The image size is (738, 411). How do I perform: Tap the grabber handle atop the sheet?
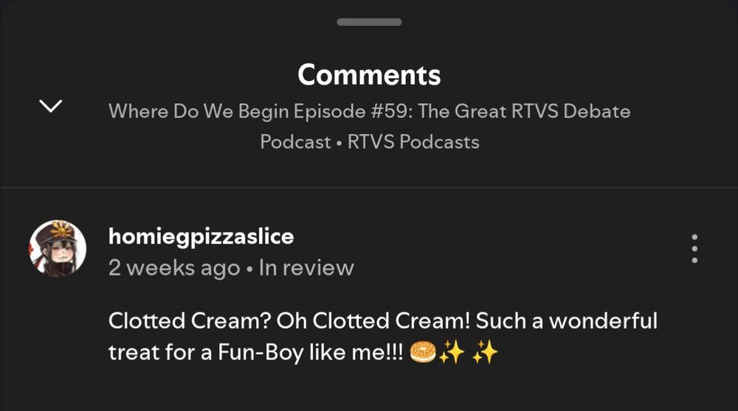pos(369,22)
